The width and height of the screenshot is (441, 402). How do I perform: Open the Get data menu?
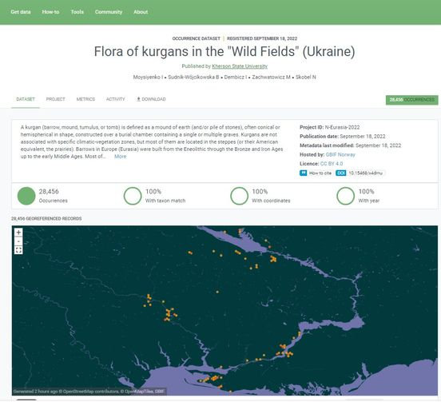pyautogui.click(x=21, y=12)
